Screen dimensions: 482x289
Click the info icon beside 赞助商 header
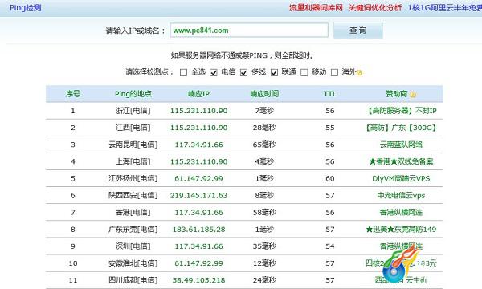(413, 94)
